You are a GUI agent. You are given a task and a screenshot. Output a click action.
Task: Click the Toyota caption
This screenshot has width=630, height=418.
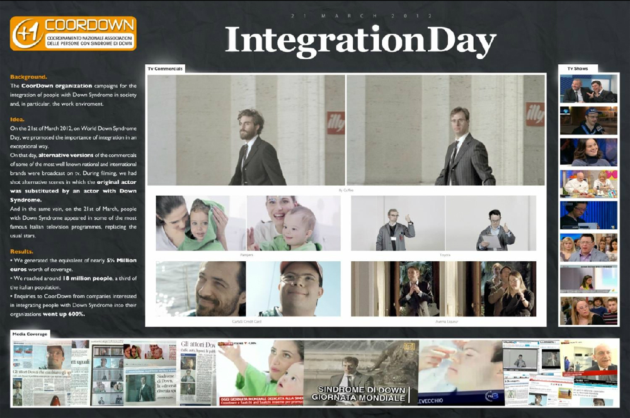pos(445,255)
